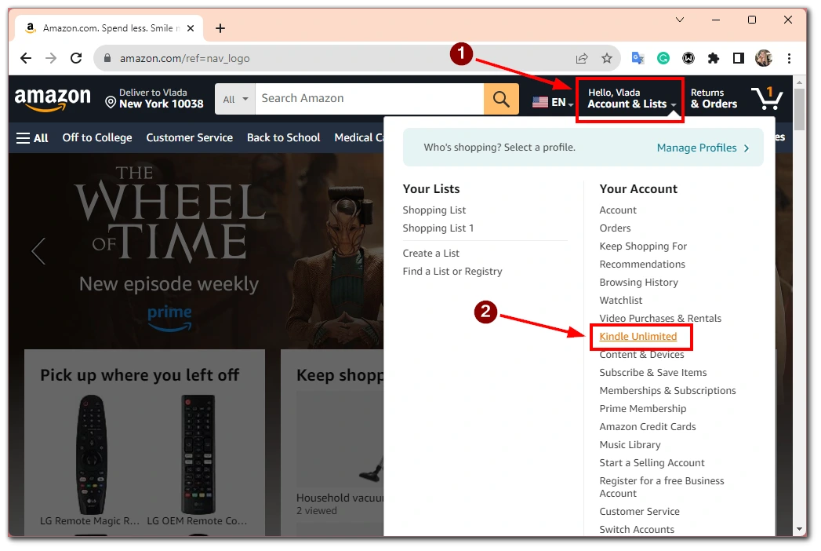Click the address bar URL
The height and width of the screenshot is (551, 821).
(185, 58)
